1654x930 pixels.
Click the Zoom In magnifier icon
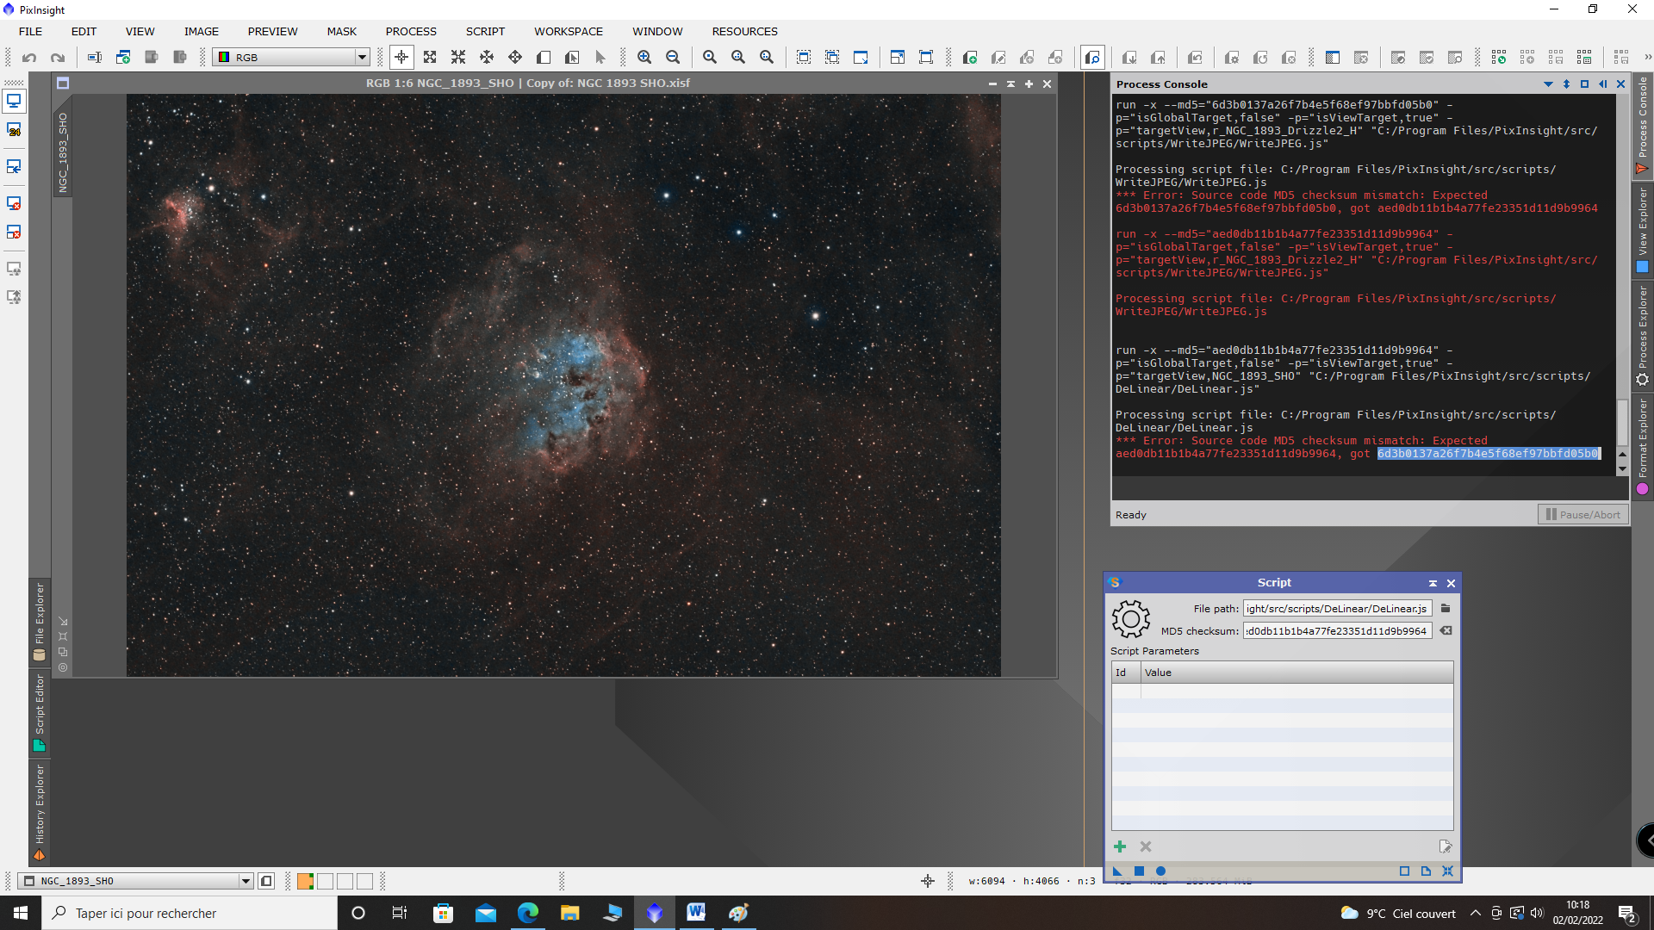644,58
